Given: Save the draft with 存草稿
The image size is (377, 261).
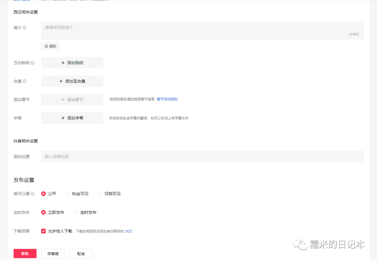Looking at the screenshot, I should tap(53, 254).
